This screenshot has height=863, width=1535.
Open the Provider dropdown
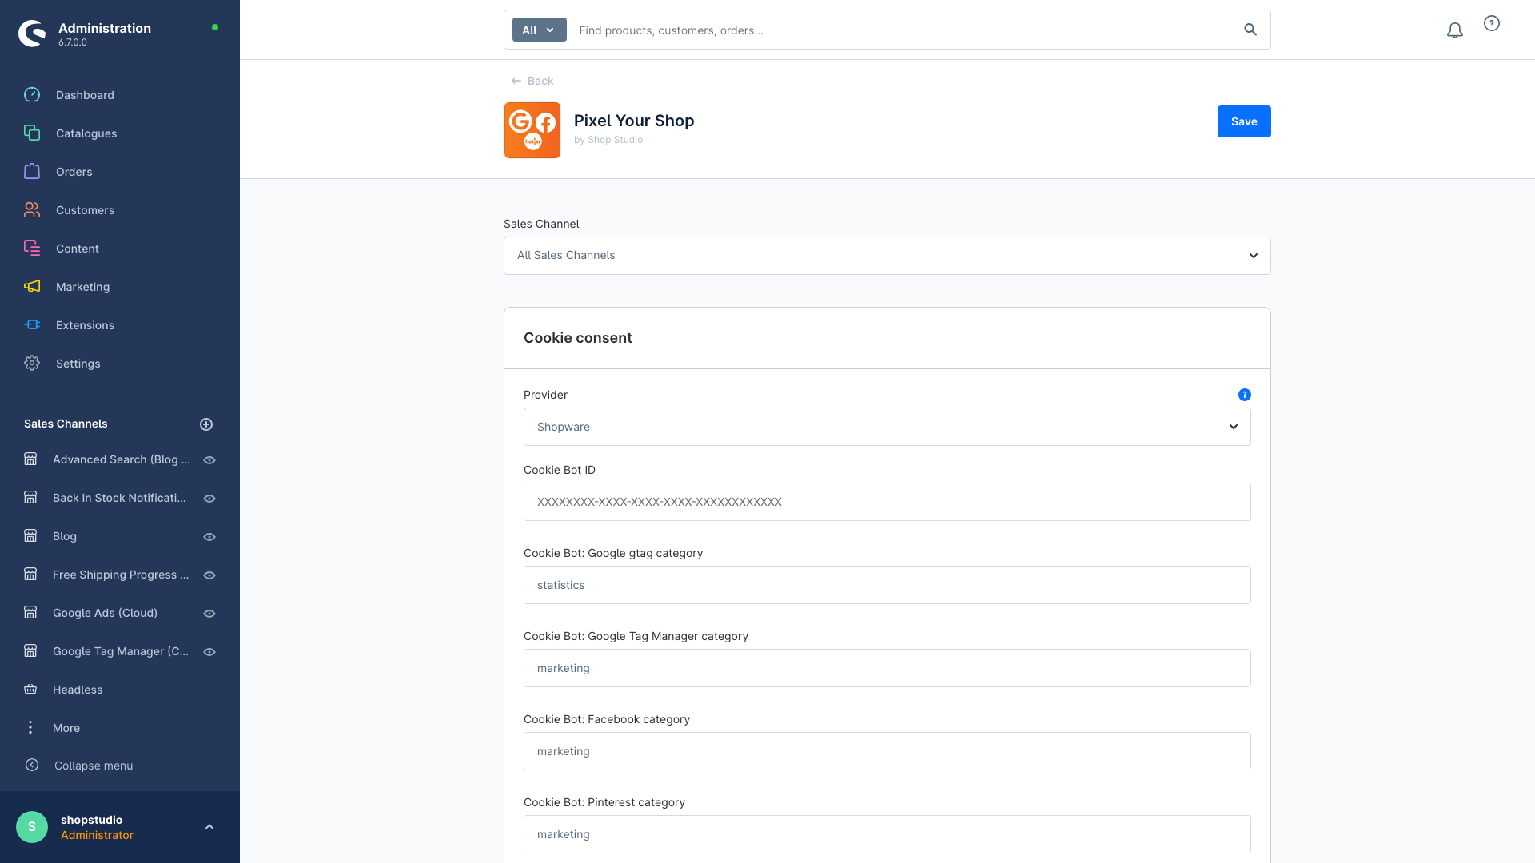point(887,427)
